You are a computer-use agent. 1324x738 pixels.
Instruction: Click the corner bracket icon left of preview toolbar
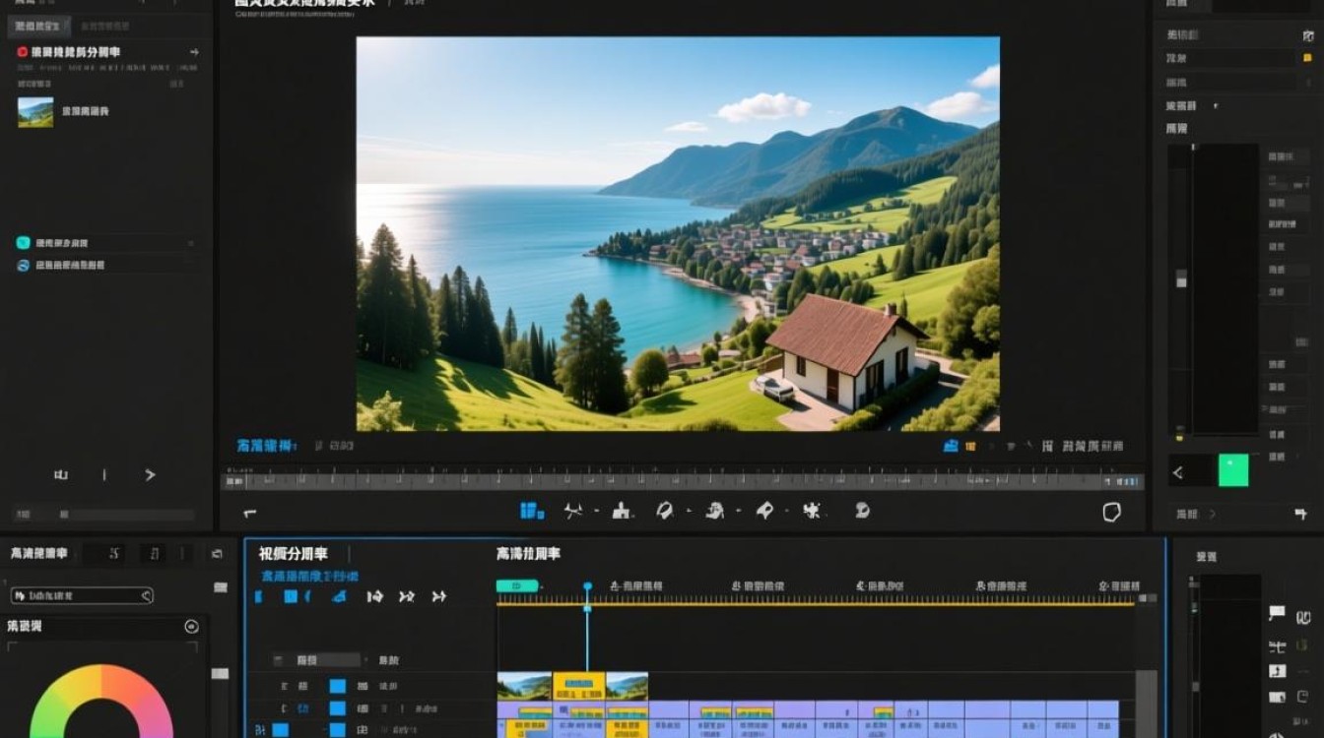coord(250,513)
